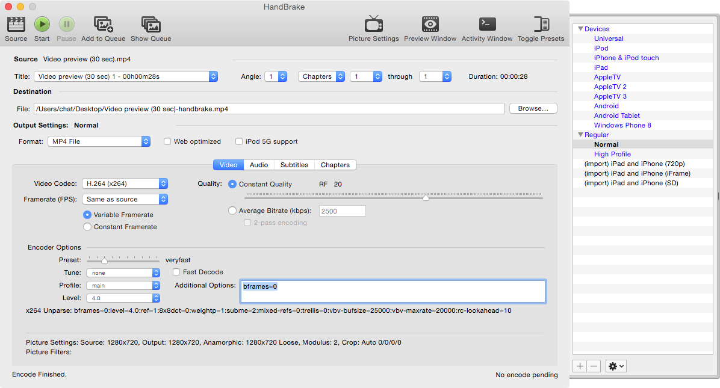Select the High Profile preset
The width and height of the screenshot is (720, 388).
tap(612, 154)
